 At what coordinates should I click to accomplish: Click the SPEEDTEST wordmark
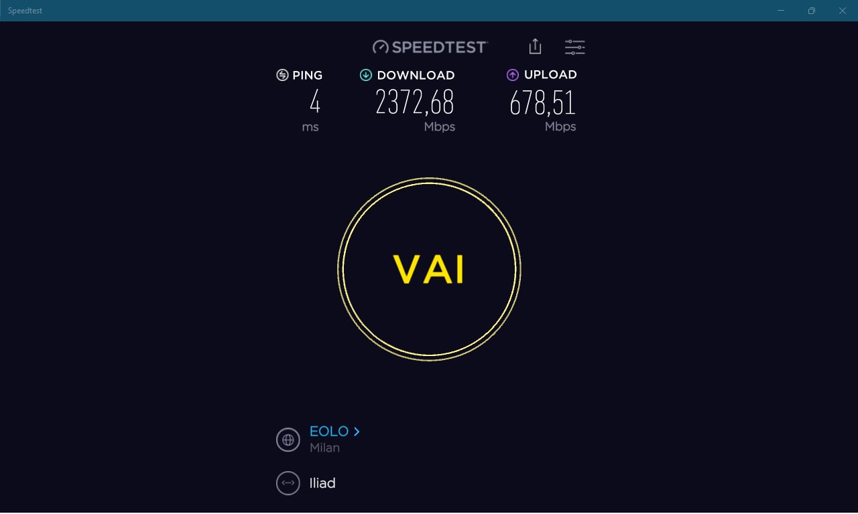click(x=440, y=47)
